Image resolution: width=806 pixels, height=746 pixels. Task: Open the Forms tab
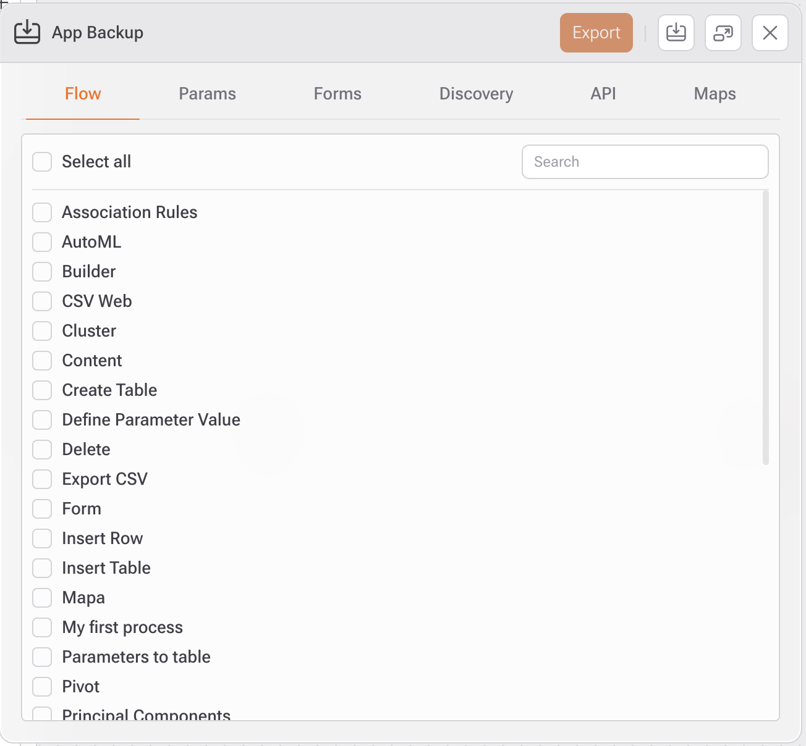[x=337, y=94]
